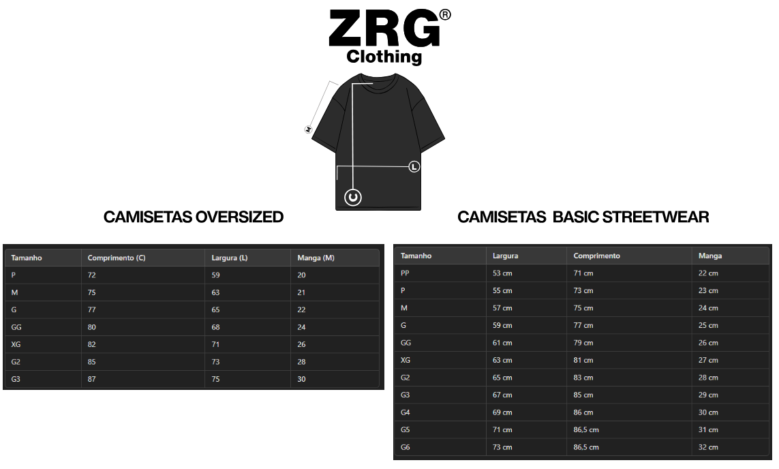Select the G6 size label in Streetwear table
Image resolution: width=779 pixels, height=469 pixels.
point(406,447)
